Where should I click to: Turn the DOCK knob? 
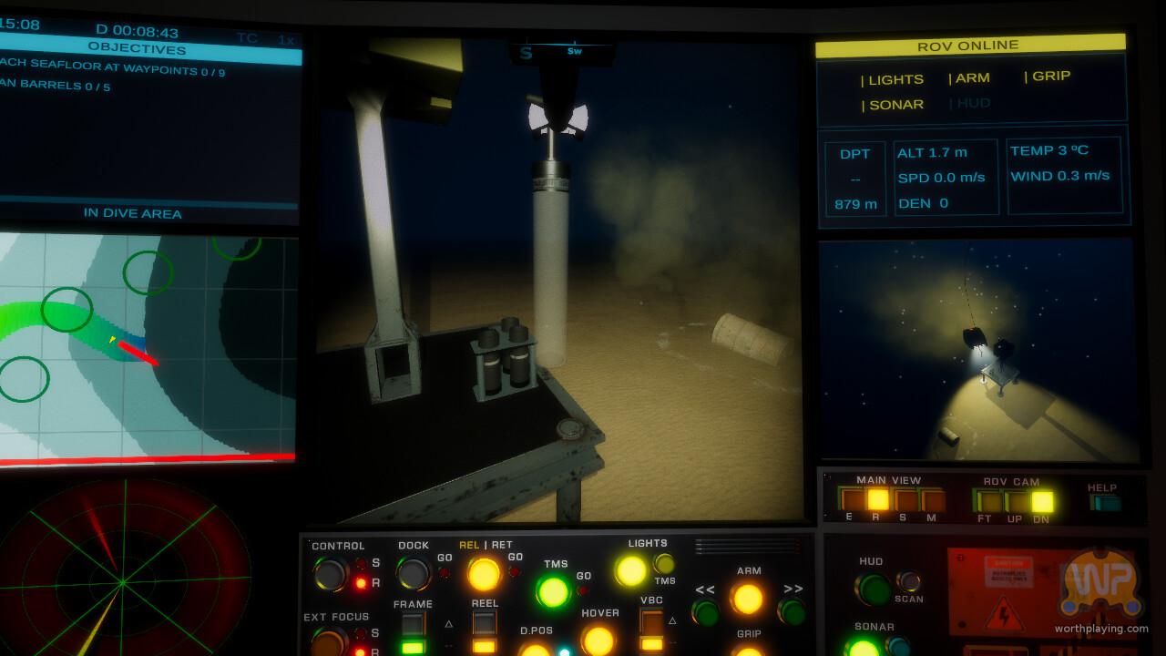[413, 574]
